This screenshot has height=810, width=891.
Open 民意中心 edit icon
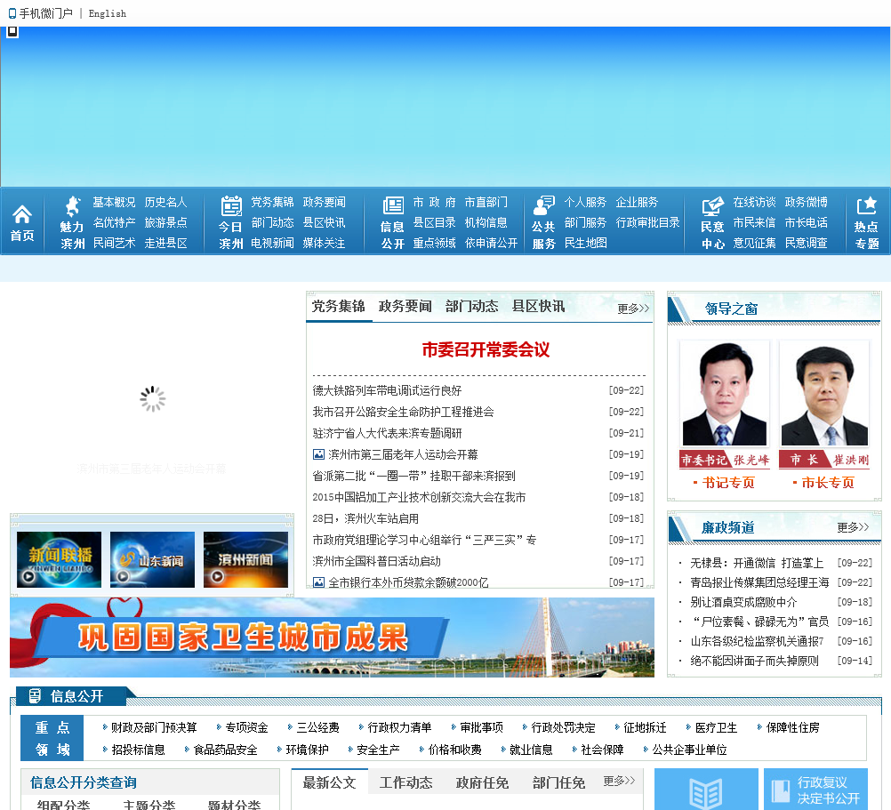(712, 206)
